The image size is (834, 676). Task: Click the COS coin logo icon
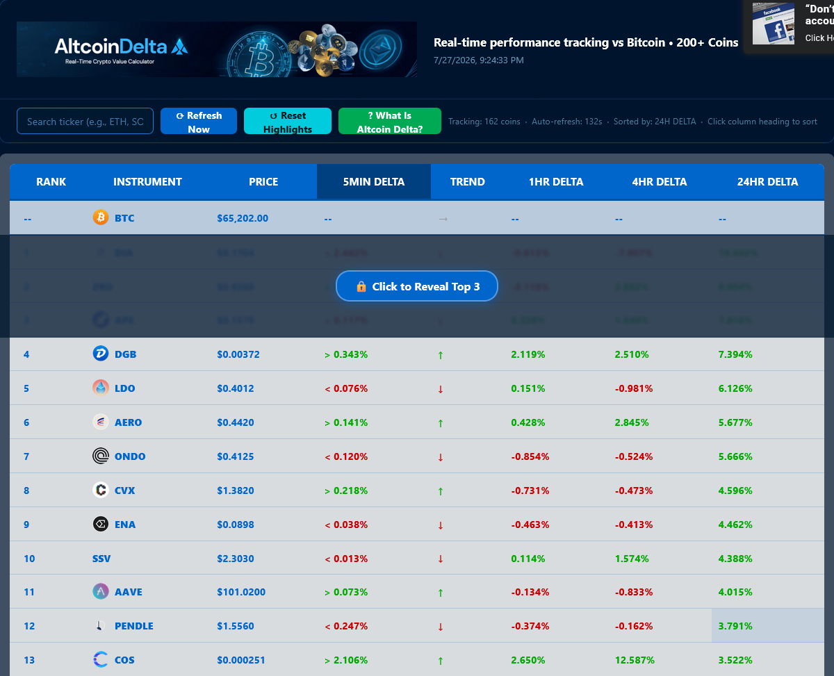pos(101,660)
